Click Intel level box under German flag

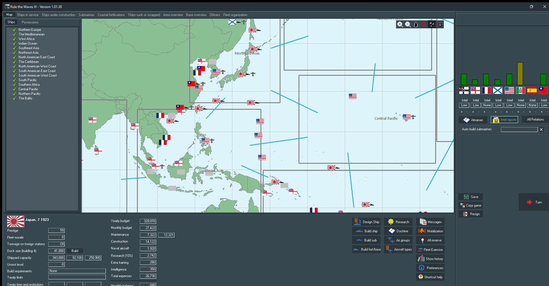tap(464, 105)
